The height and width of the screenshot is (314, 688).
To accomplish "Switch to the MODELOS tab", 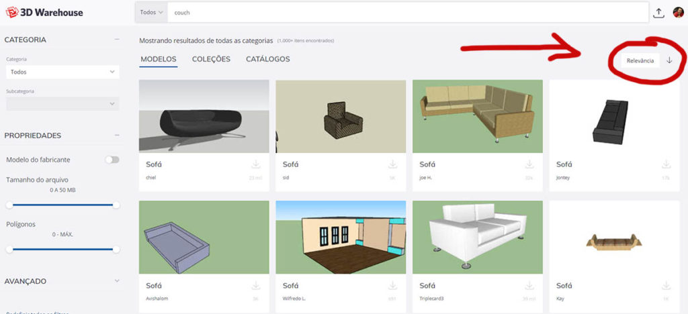I will tap(159, 59).
